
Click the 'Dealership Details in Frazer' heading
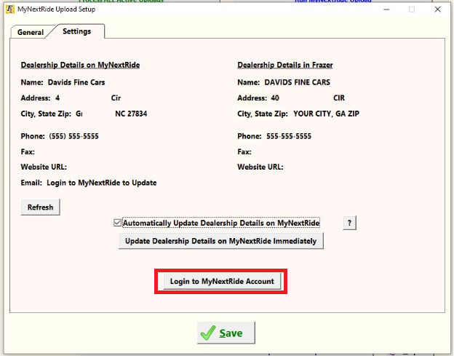coord(285,65)
